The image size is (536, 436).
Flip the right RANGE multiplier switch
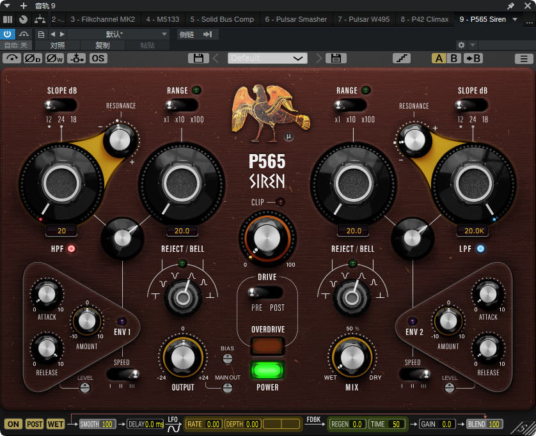[x=351, y=105]
